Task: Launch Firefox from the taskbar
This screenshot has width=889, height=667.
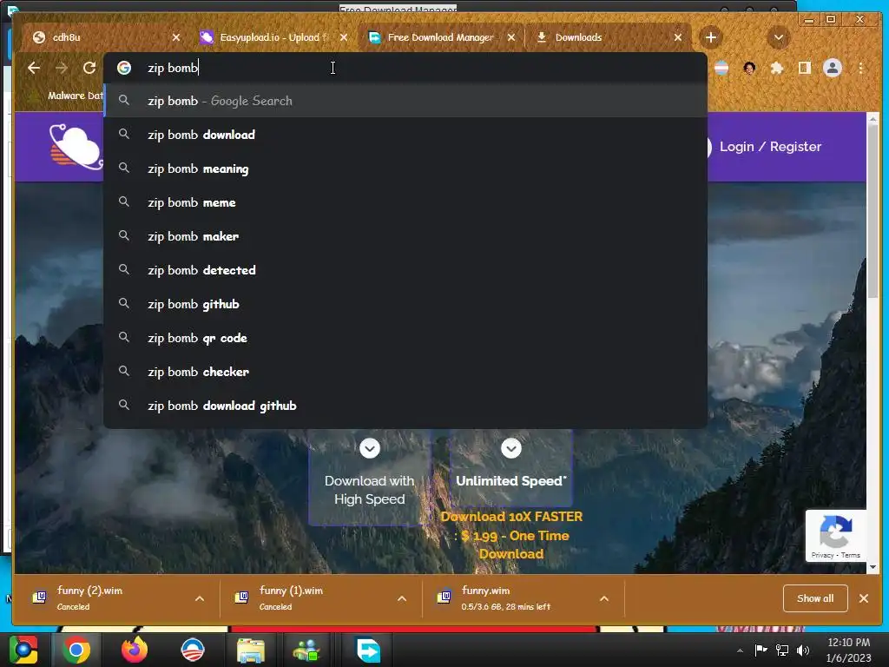Action: [x=135, y=650]
